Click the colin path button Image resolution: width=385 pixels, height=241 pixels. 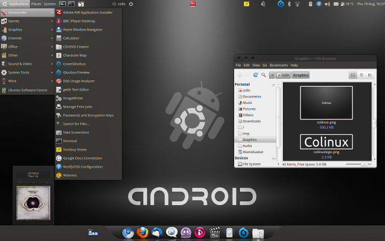[283, 76]
